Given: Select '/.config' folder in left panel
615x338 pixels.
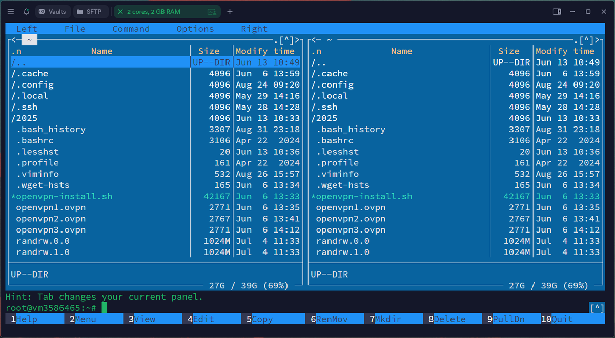Looking at the screenshot, I should 155,85.
